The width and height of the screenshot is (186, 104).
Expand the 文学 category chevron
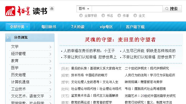tap(50, 47)
